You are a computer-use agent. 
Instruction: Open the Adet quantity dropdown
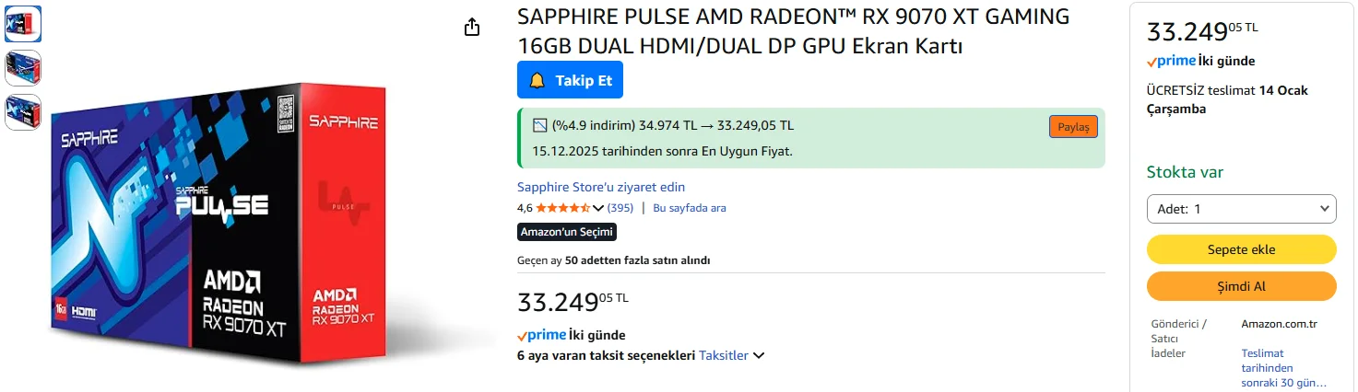[x=1241, y=209]
